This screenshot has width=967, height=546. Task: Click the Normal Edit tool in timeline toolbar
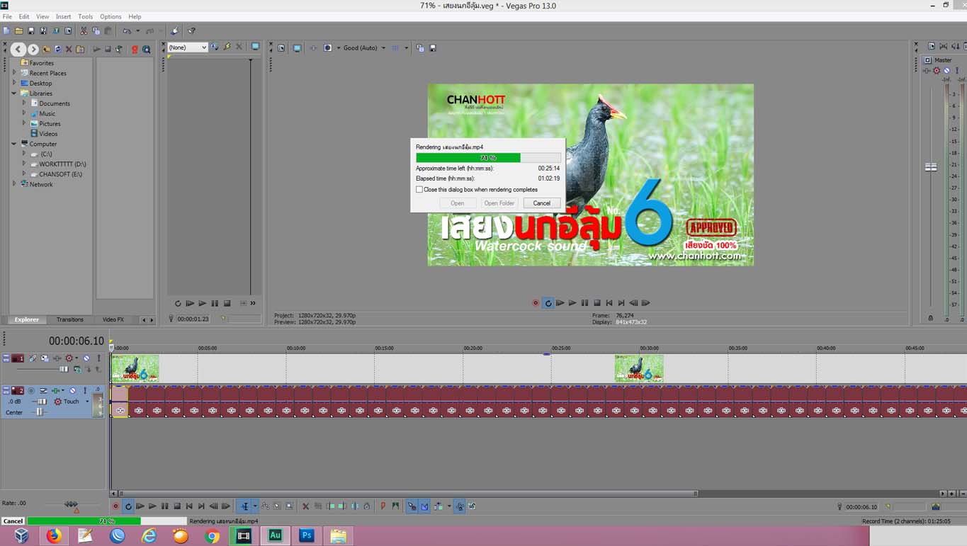245,506
